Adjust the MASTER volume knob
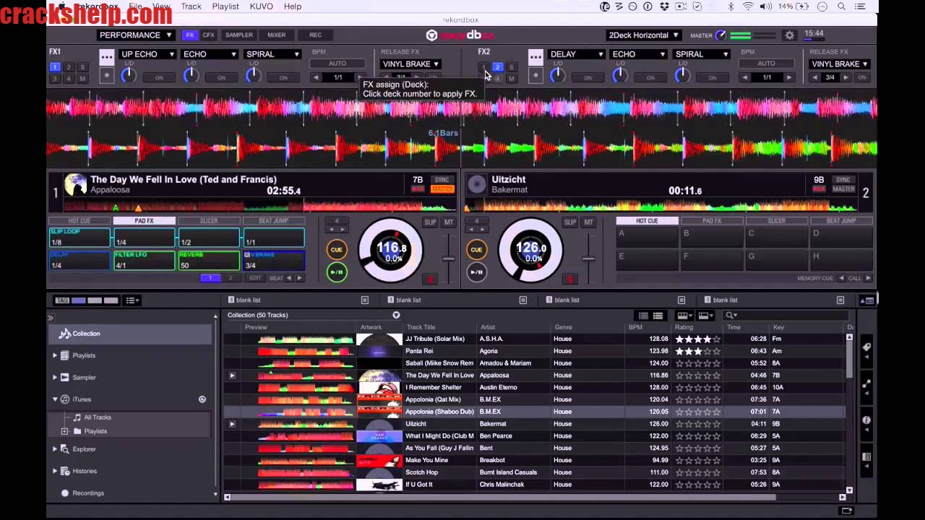 coord(720,35)
